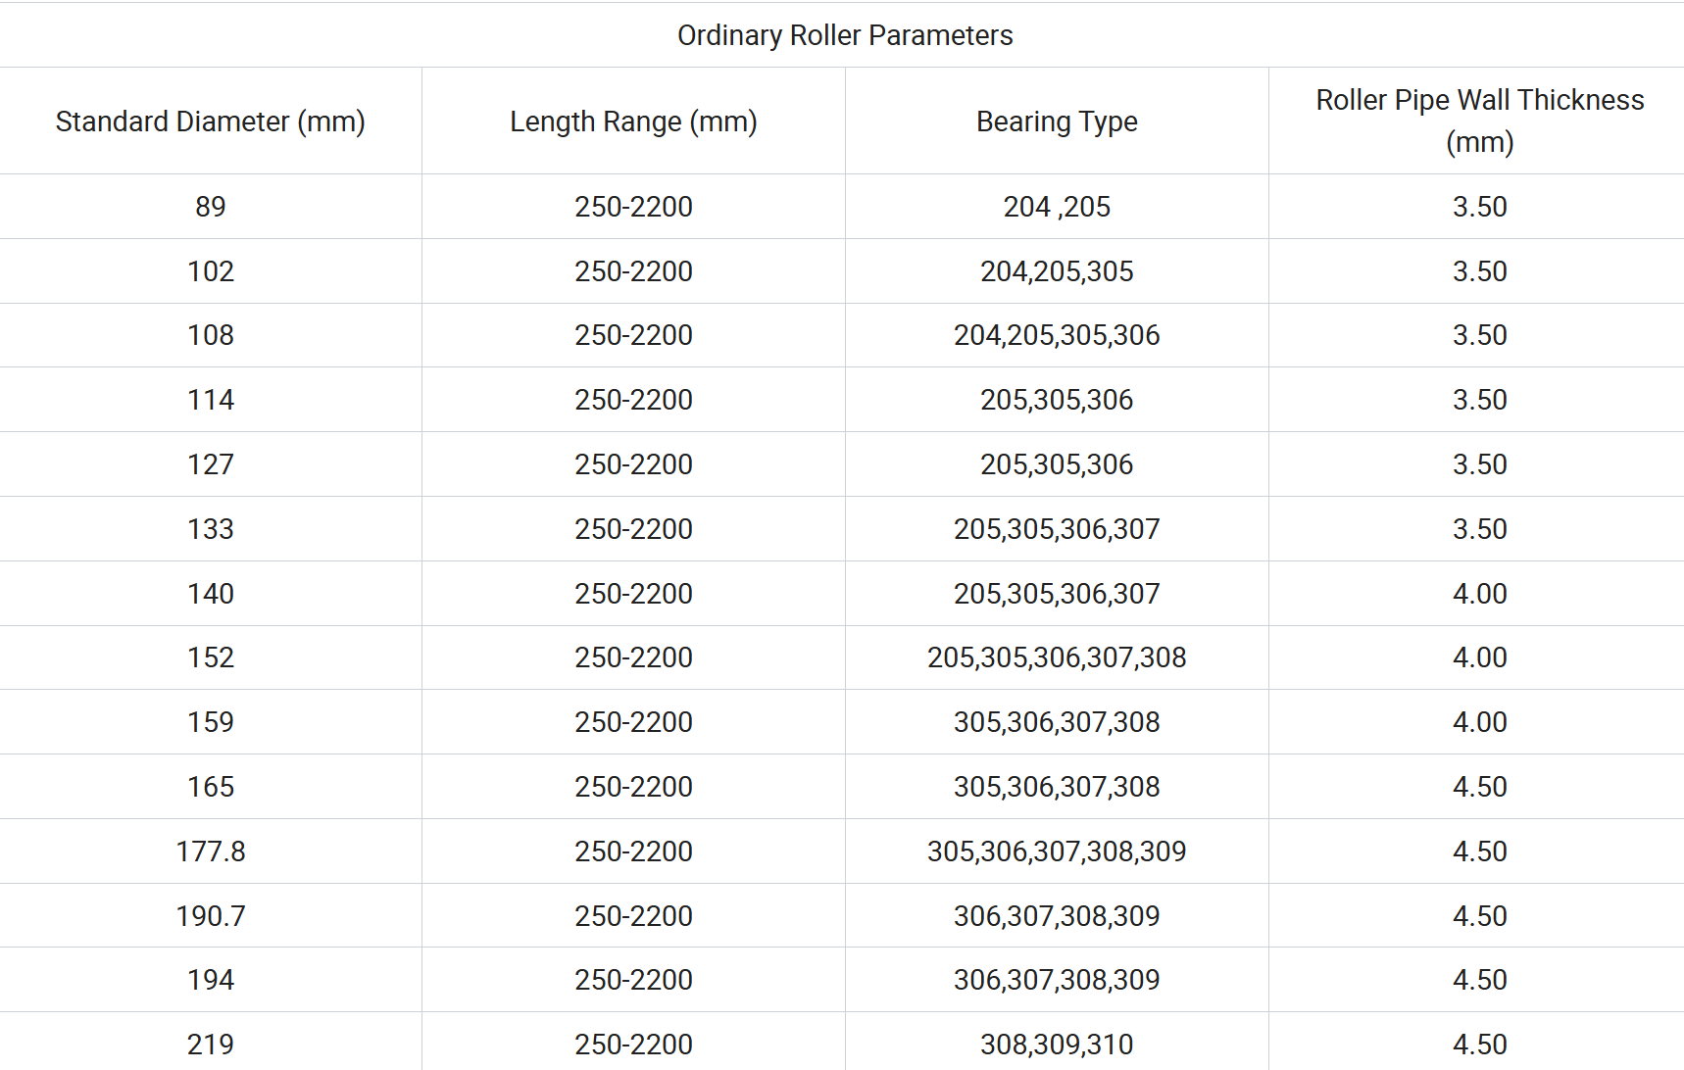Select the diameter cell showing 190.7
This screenshot has height=1070, width=1684.
click(x=211, y=916)
